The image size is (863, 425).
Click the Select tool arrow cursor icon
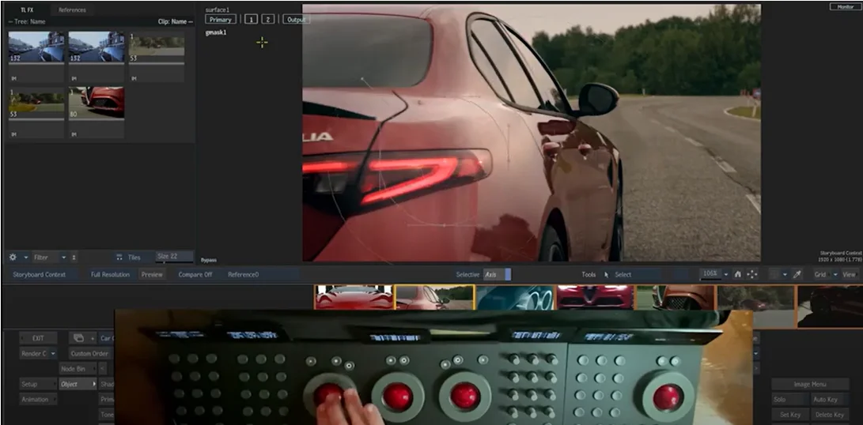click(607, 274)
